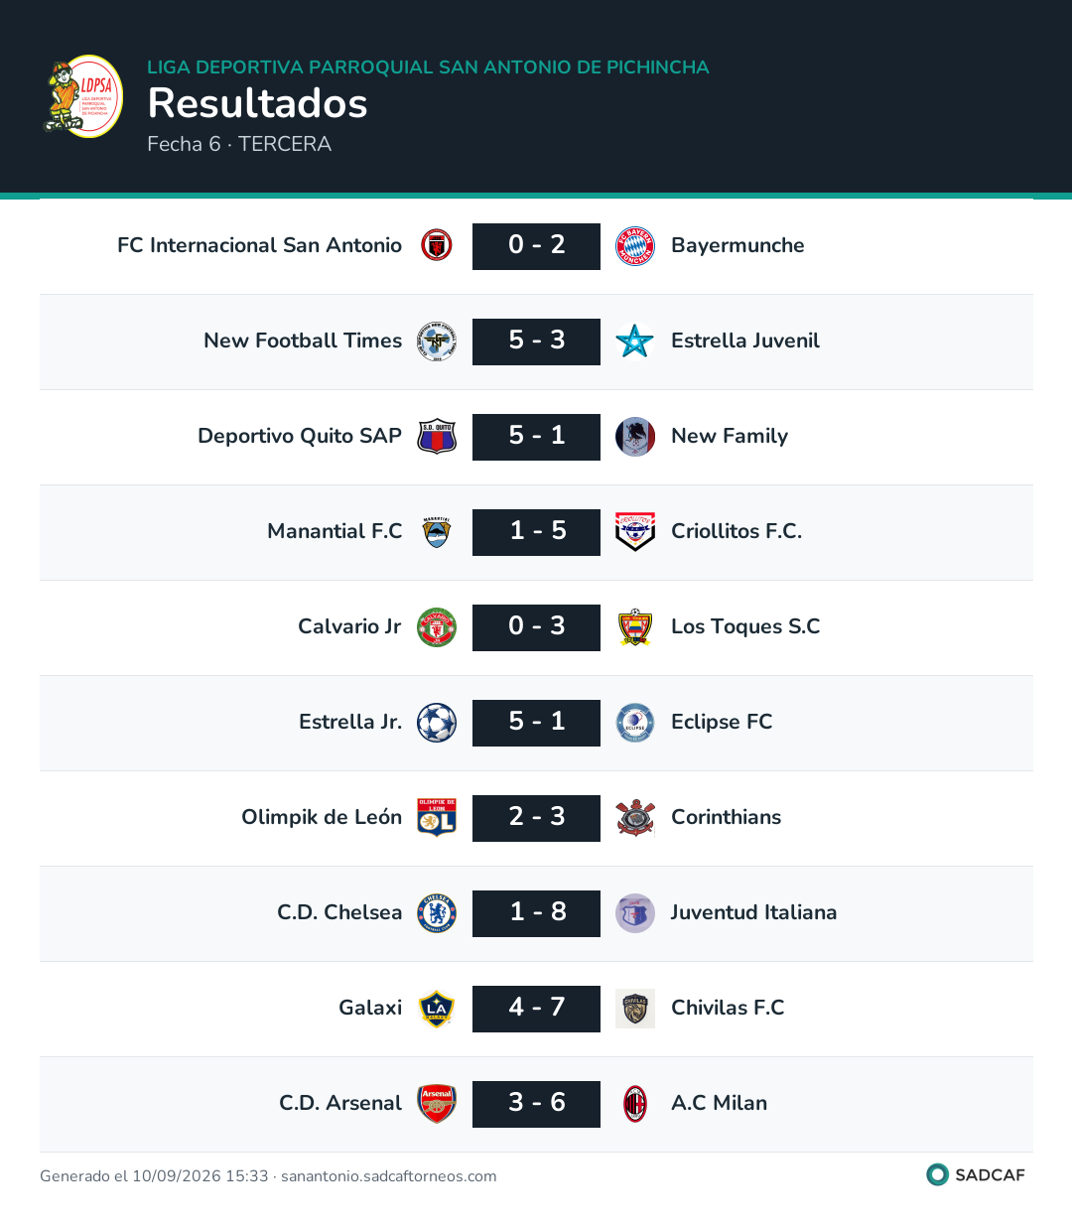The height and width of the screenshot is (1227, 1072).
Task: Click the Resultados heading
Action: 258,103
